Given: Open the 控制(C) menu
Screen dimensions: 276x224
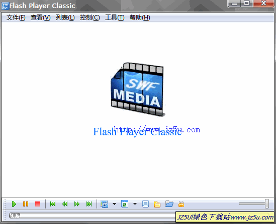Looking at the screenshot, I should point(90,18).
